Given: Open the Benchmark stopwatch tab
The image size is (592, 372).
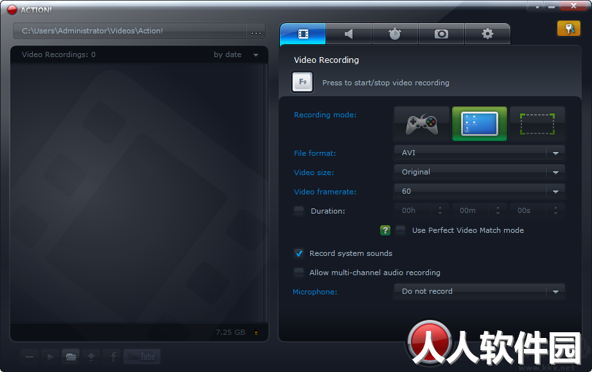Looking at the screenshot, I should pyautogui.click(x=395, y=34).
